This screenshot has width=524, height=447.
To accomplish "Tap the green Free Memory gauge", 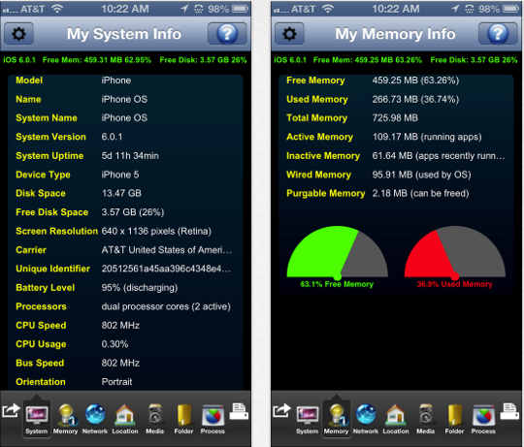I will tap(337, 256).
